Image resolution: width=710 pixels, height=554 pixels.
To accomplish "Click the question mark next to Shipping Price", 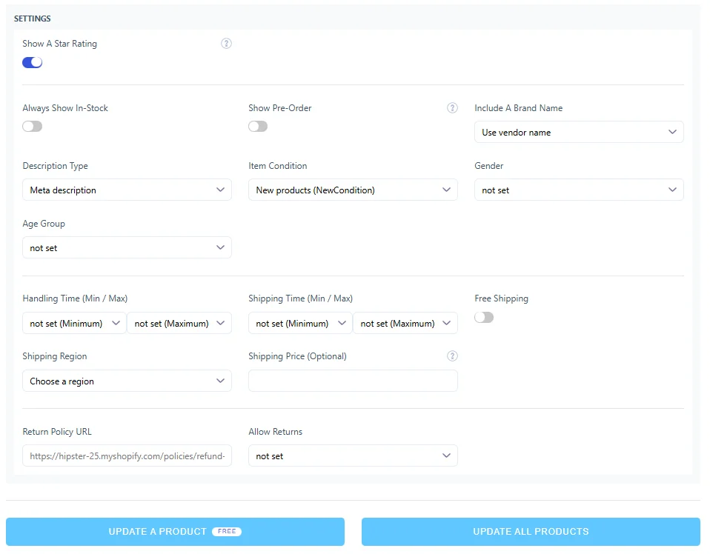I will (x=452, y=356).
